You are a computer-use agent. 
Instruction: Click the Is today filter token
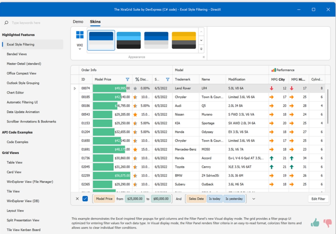point(215,199)
